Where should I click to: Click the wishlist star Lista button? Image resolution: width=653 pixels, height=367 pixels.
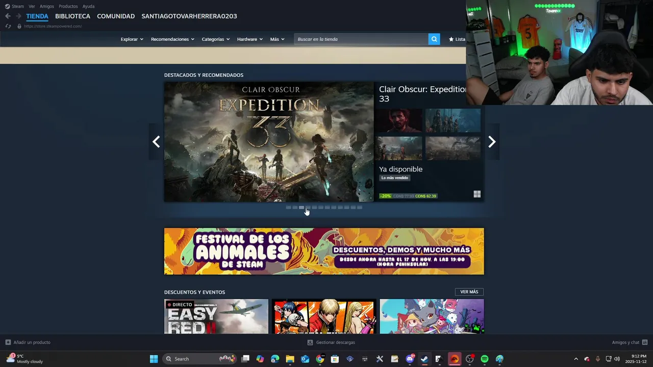[x=457, y=39]
